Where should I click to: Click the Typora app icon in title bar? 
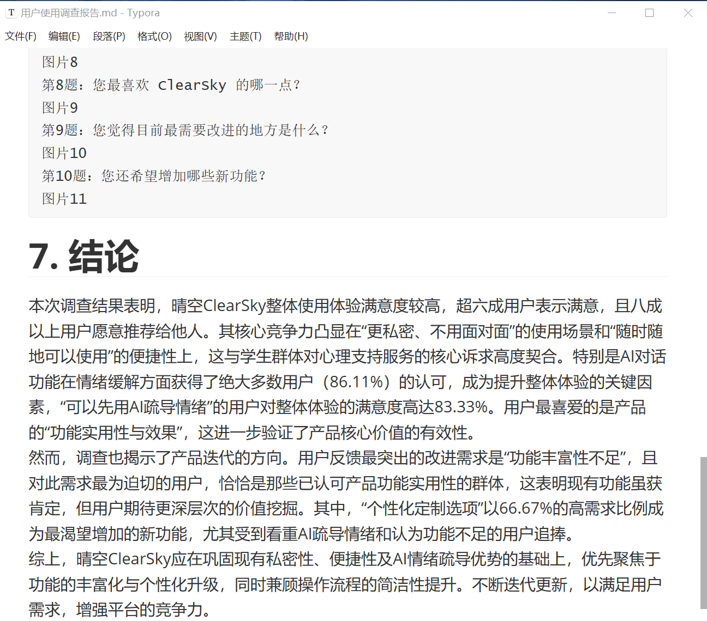(x=11, y=13)
